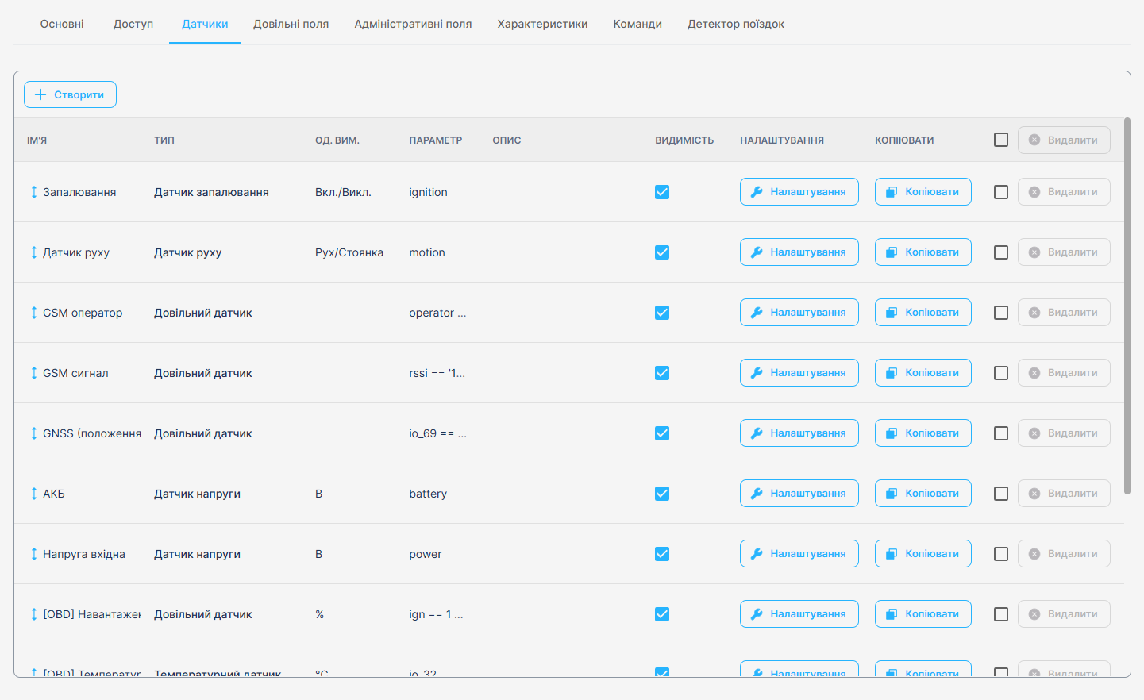Click the ВИДИМІСТЬ column header
Image resolution: width=1144 pixels, height=700 pixels.
[x=684, y=140]
